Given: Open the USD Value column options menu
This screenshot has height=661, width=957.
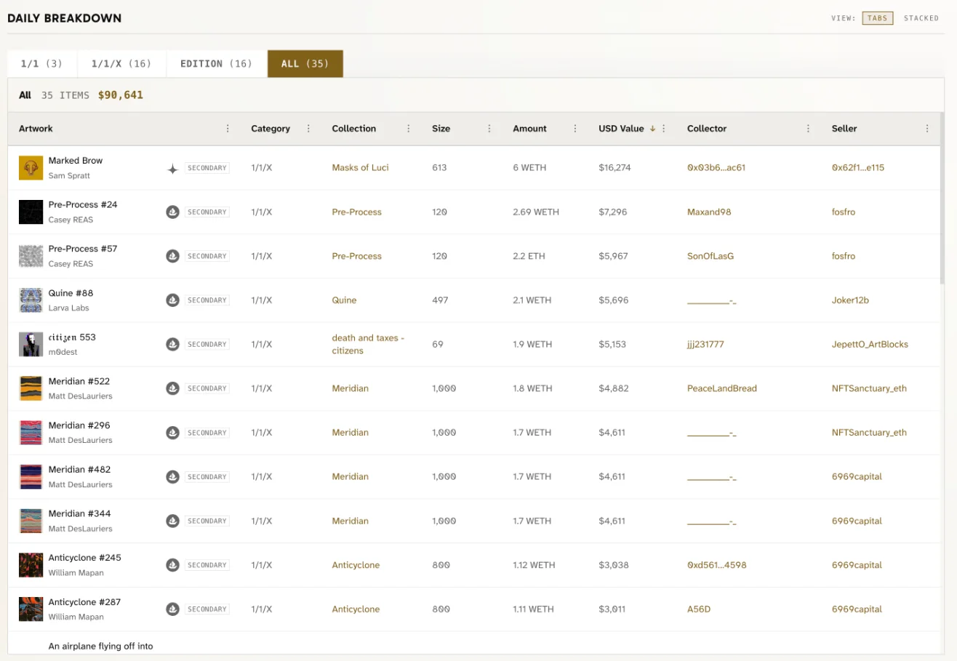Looking at the screenshot, I should tap(663, 129).
